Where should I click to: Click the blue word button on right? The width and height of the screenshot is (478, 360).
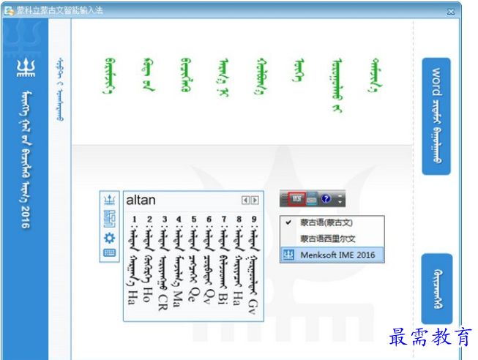coord(436,116)
